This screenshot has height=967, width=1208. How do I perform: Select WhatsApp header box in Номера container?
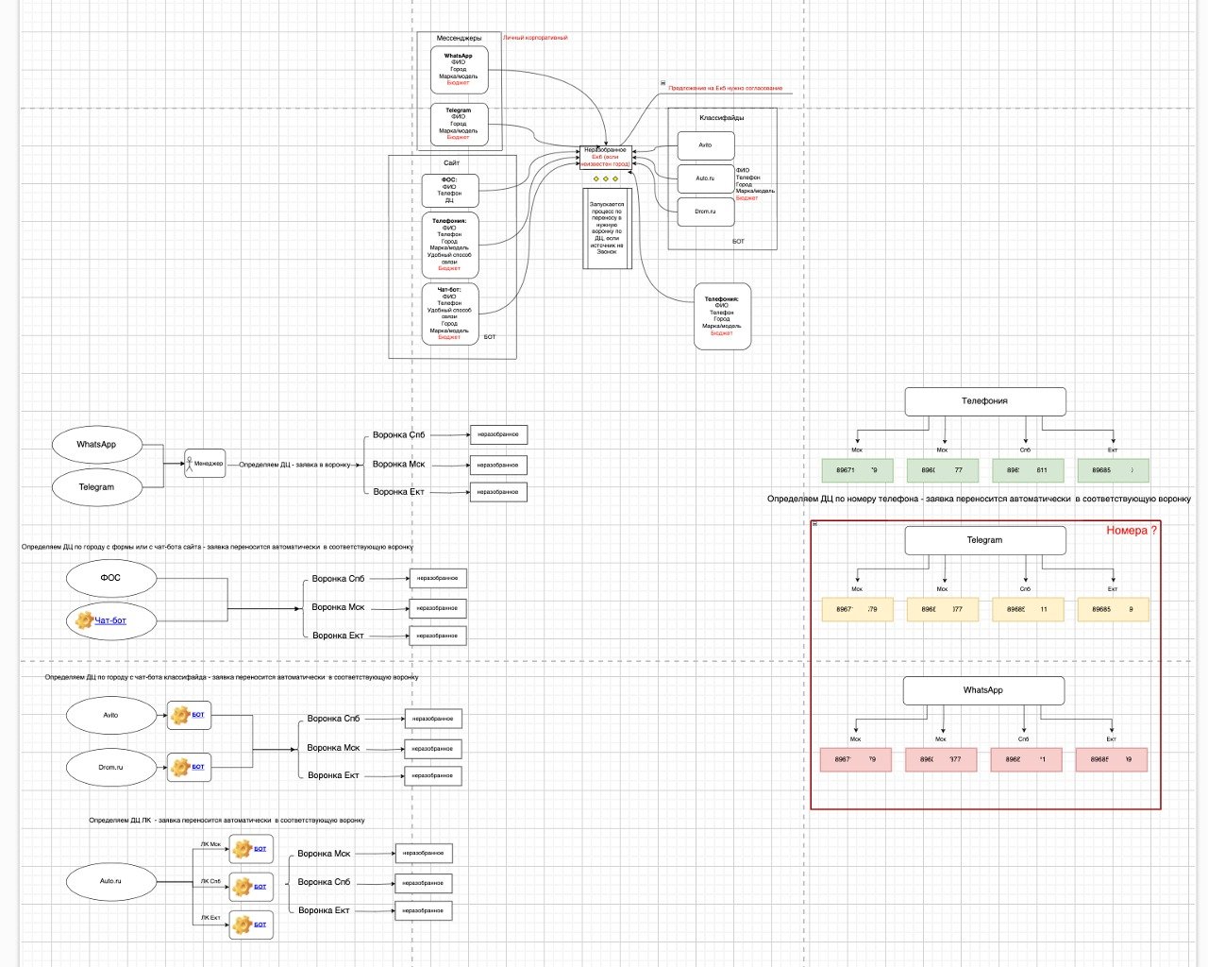click(x=983, y=690)
